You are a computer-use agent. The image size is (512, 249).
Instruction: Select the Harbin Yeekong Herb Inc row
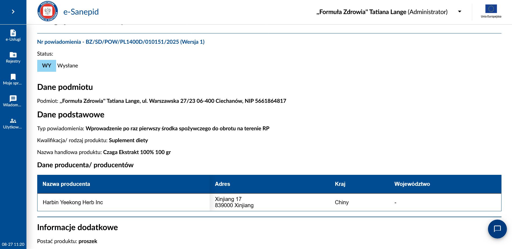[x=73, y=202]
